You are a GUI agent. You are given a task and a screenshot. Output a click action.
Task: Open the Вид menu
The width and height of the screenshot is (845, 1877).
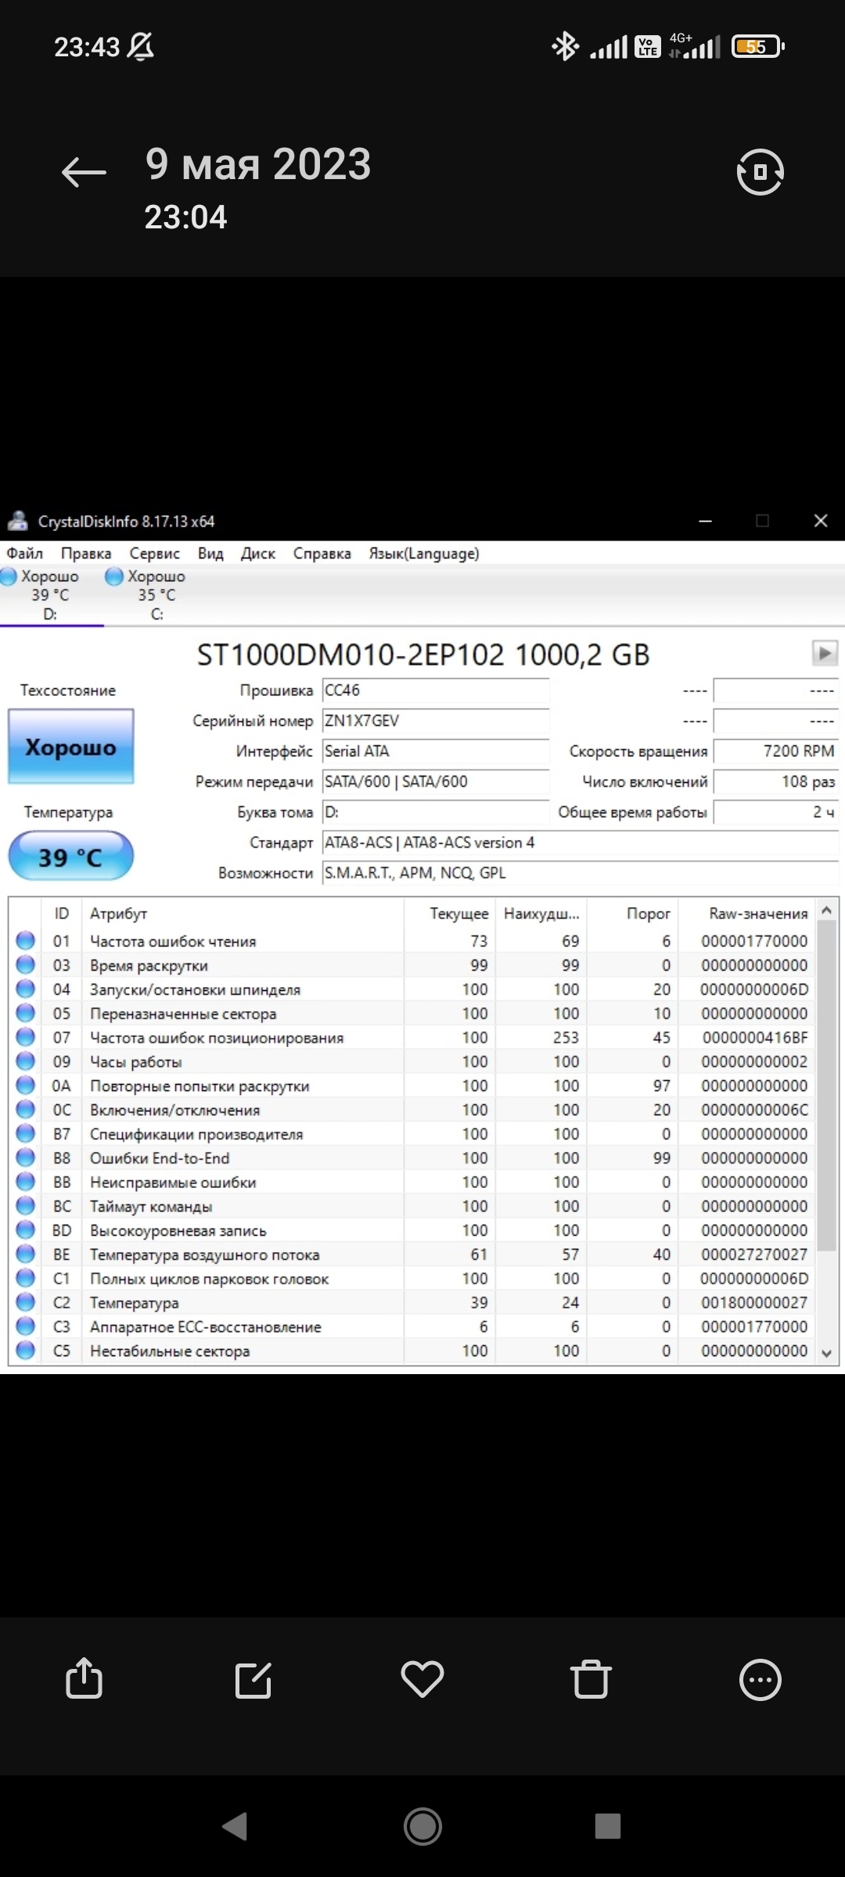click(x=210, y=554)
